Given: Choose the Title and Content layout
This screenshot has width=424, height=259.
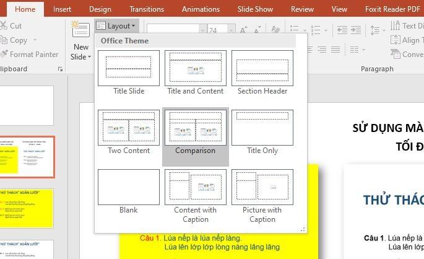Looking at the screenshot, I should click(196, 72).
